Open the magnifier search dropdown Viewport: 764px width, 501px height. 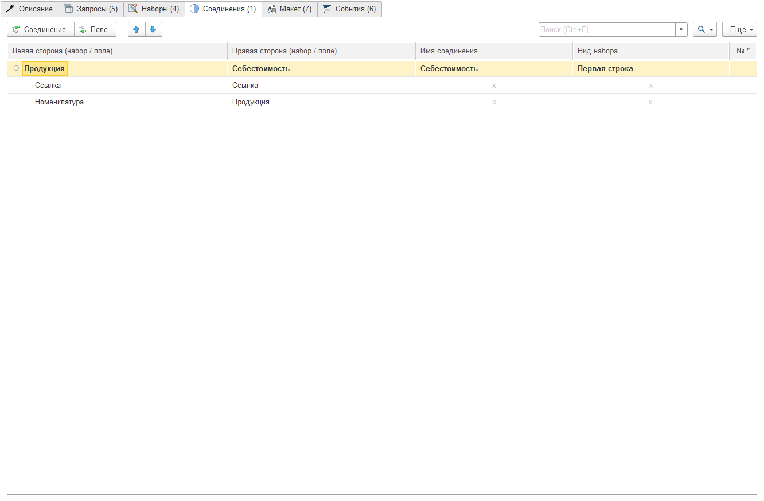pyautogui.click(x=705, y=29)
